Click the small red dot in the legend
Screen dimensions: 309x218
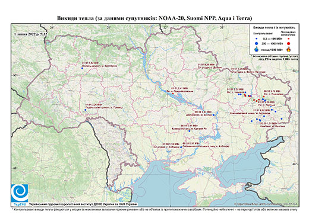point(288,39)
